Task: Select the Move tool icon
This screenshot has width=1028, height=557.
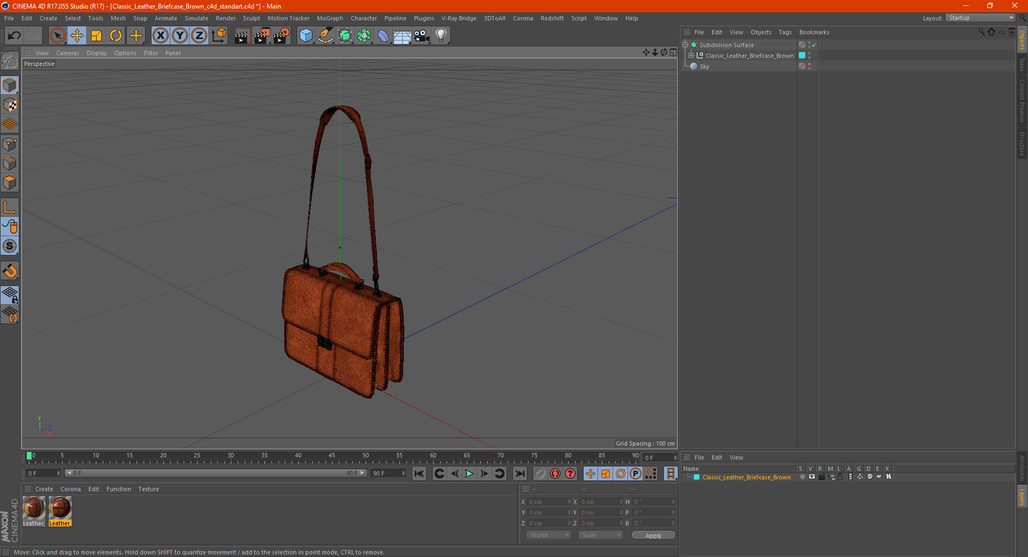Action: tap(77, 36)
